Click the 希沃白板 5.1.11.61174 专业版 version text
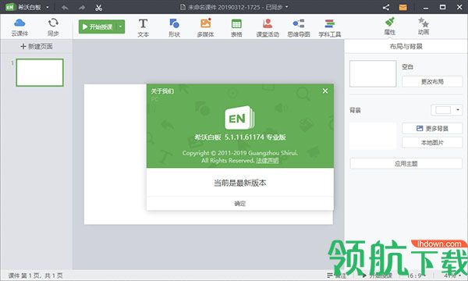Screen dimensions: 468x281 (x=240, y=137)
